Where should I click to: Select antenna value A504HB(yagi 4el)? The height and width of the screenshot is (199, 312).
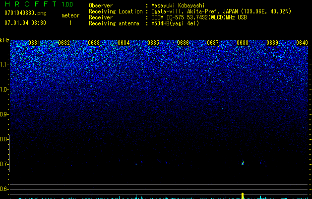[175, 23]
